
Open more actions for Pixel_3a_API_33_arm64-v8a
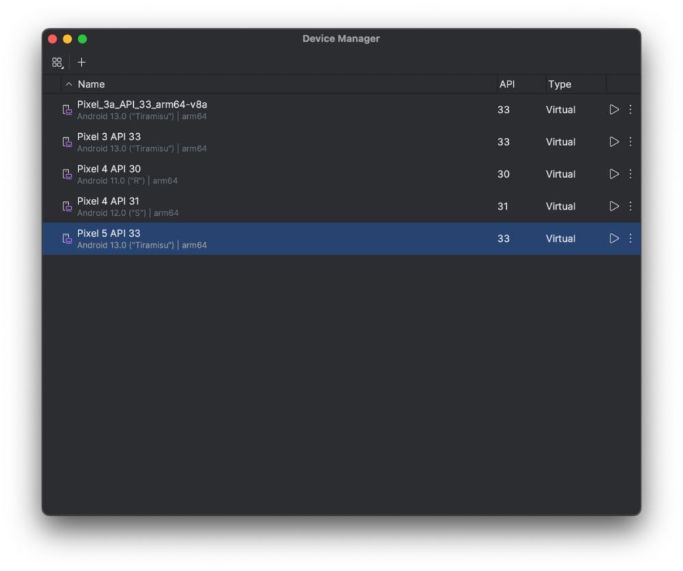click(x=630, y=109)
